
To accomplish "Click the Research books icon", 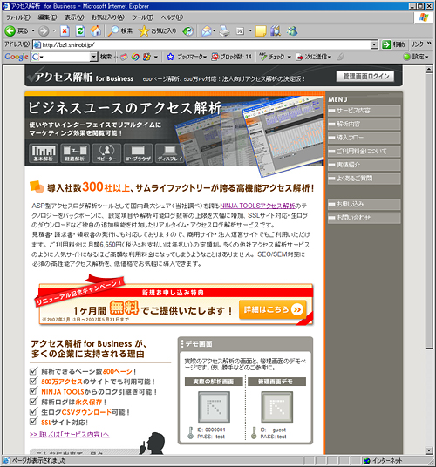I will (276, 31).
